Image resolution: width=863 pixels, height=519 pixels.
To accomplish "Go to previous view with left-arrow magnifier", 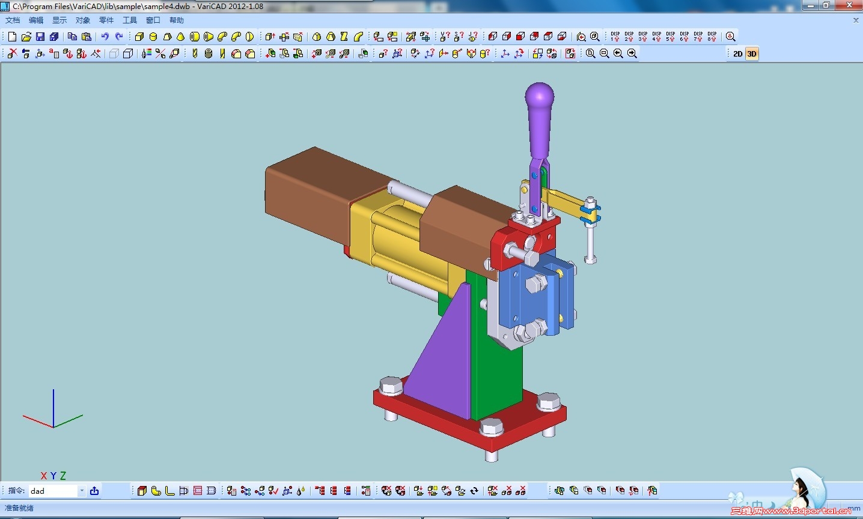I will click(x=618, y=53).
